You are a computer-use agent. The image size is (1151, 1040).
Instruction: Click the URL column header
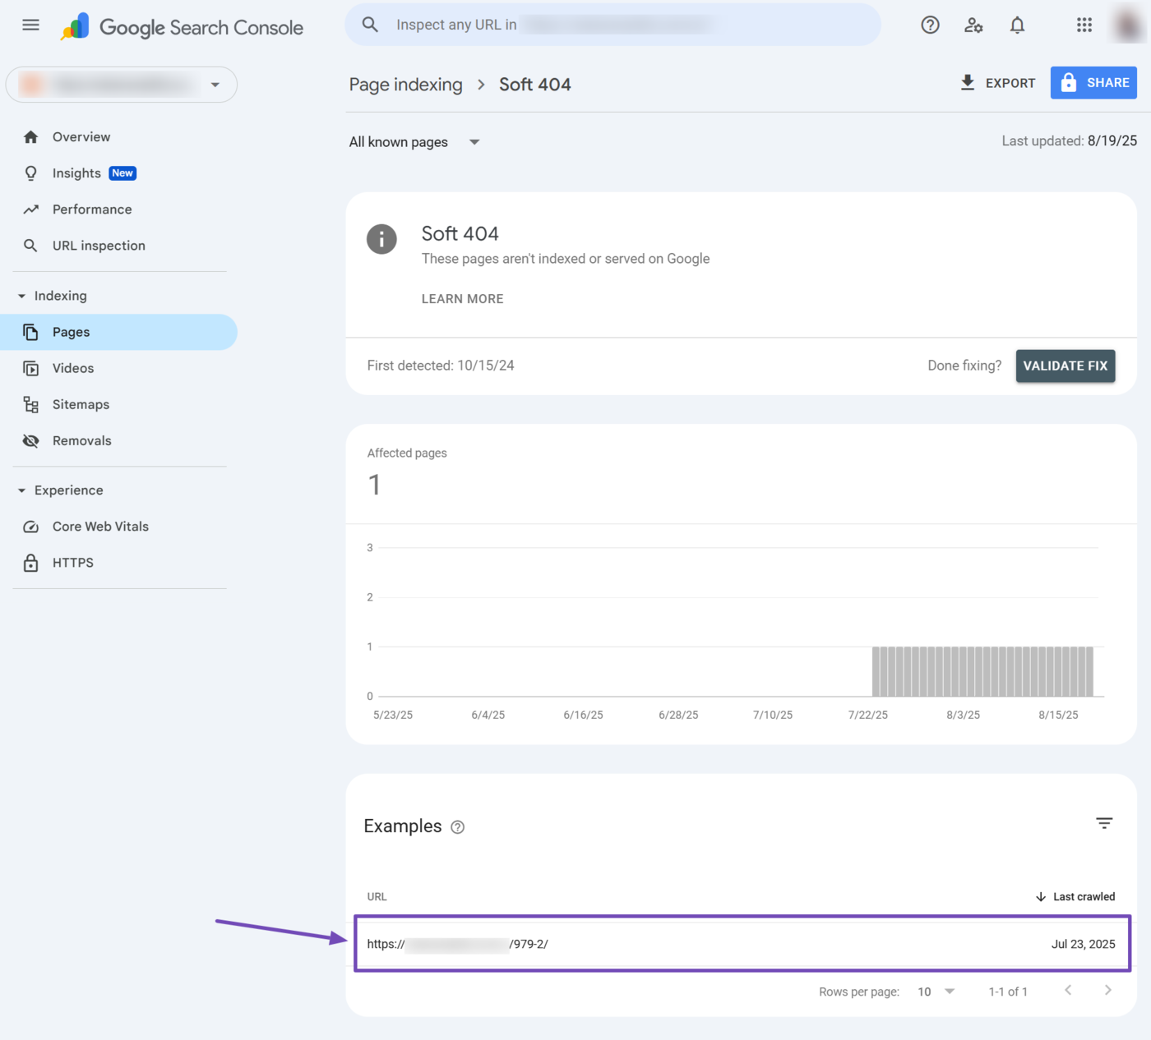377,897
